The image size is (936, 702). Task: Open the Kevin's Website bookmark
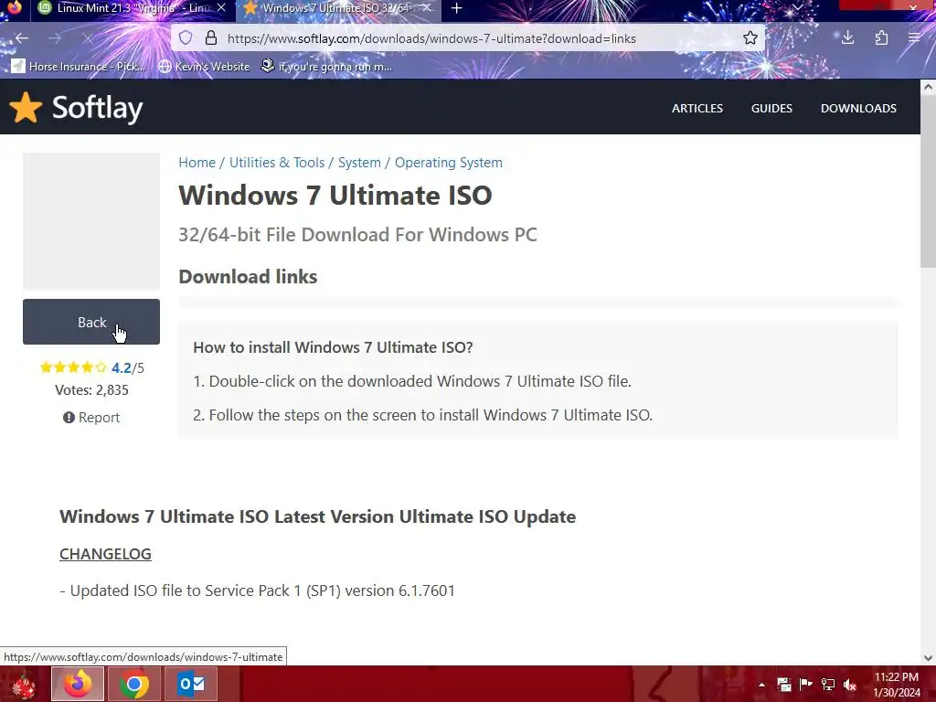[204, 66]
